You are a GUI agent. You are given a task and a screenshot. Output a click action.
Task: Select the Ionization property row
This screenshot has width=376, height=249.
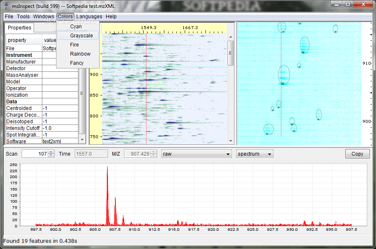pos(42,95)
